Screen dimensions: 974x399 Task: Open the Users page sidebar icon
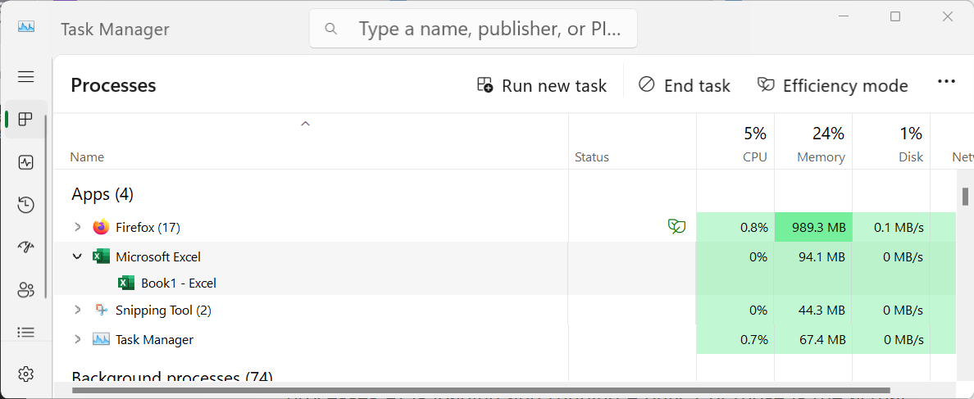coord(25,289)
